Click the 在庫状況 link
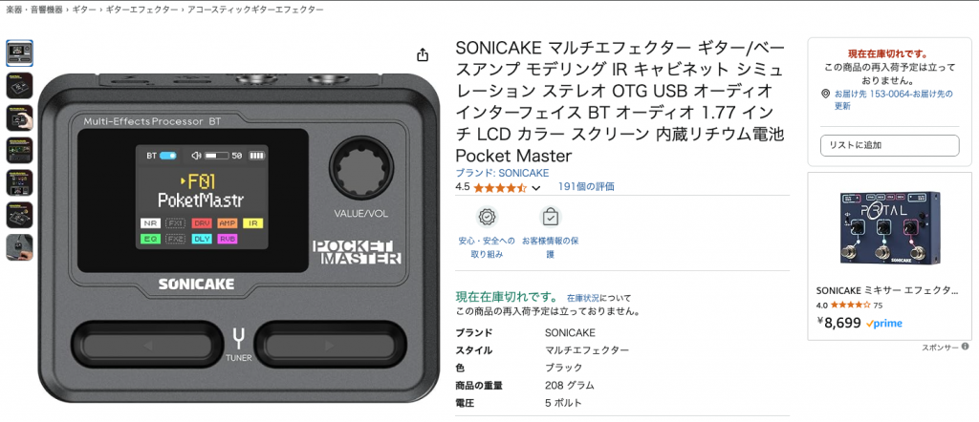The image size is (979, 422). 582,298
